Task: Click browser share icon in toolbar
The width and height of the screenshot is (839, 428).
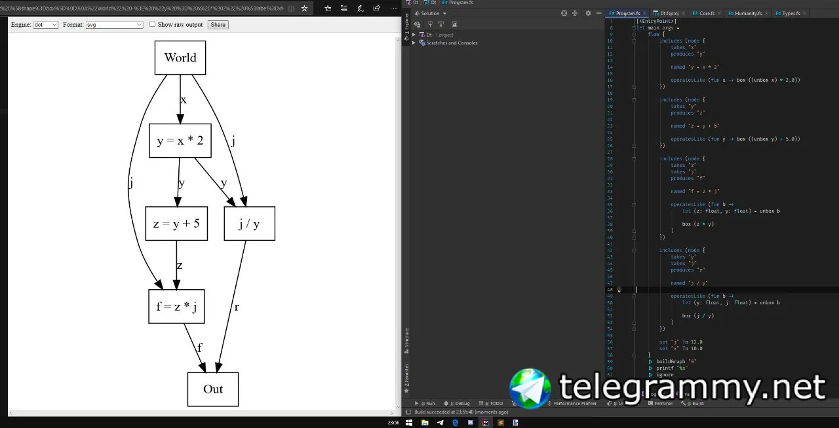Action: pos(376,9)
